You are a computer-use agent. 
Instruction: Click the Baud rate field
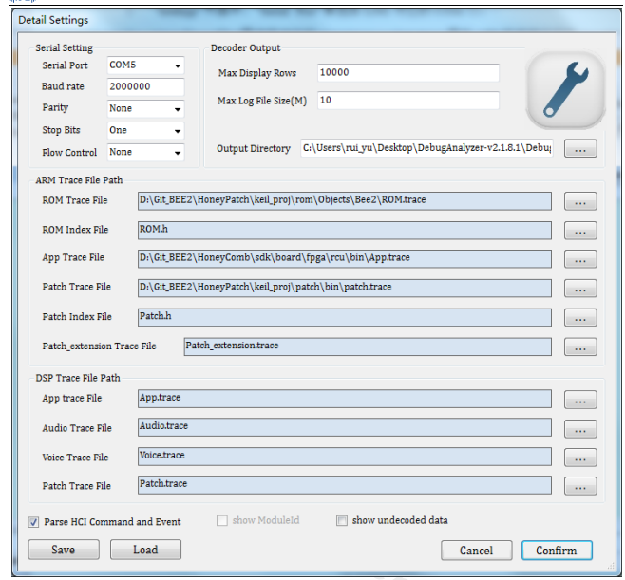pos(145,86)
